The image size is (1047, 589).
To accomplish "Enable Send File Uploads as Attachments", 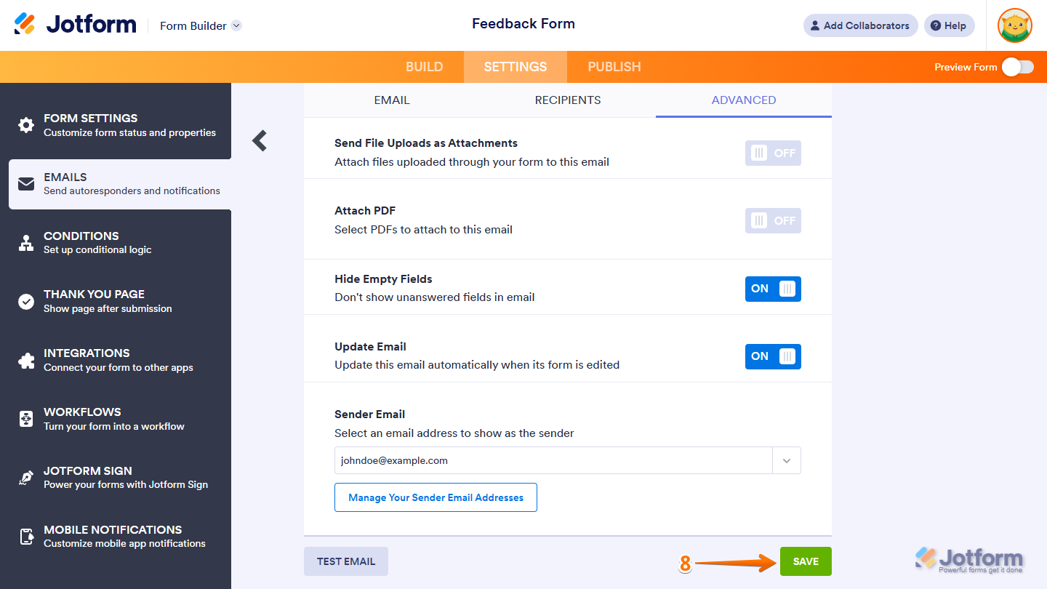I will 773,153.
